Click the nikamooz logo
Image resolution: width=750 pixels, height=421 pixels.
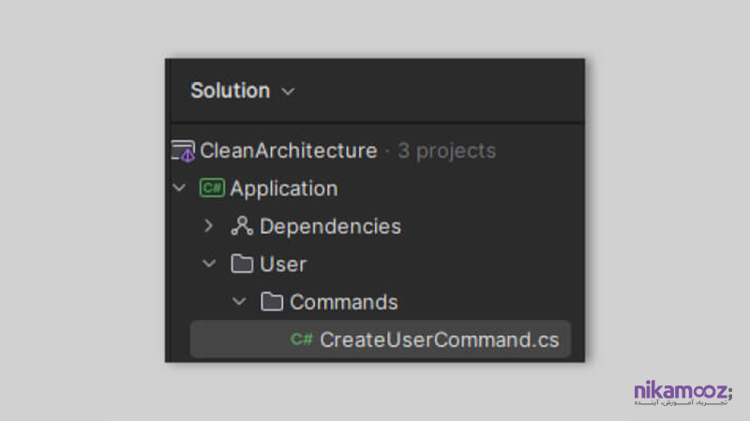click(x=683, y=393)
